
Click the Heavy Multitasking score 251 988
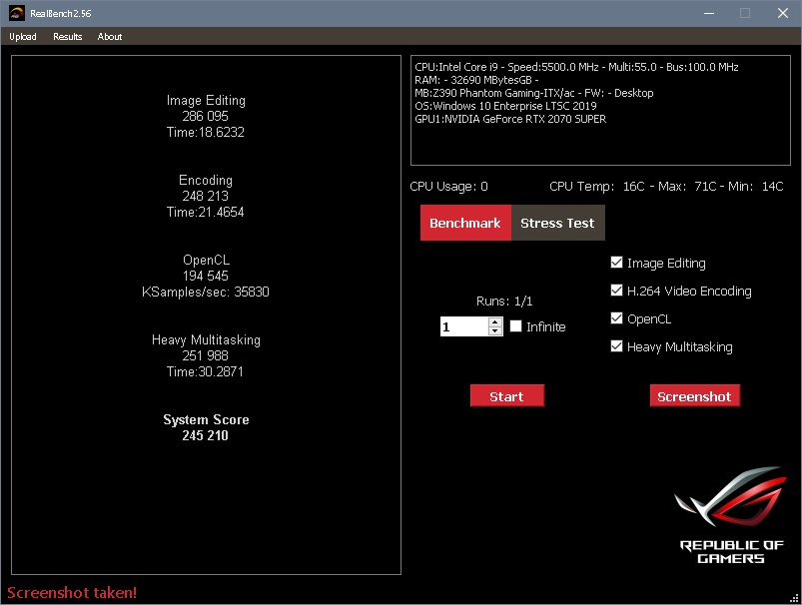coord(205,355)
